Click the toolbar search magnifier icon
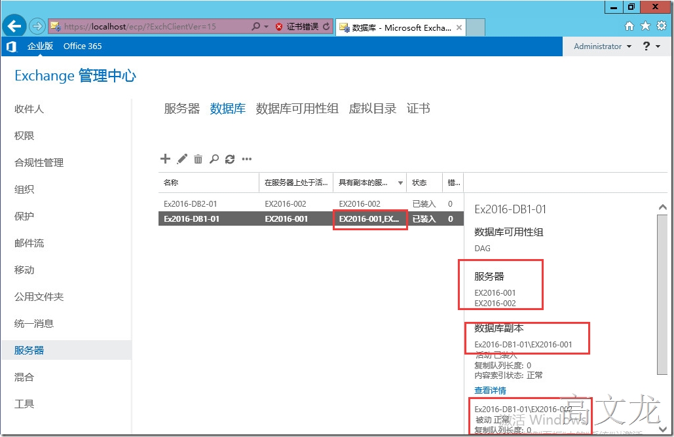This screenshot has width=674, height=437. click(214, 159)
